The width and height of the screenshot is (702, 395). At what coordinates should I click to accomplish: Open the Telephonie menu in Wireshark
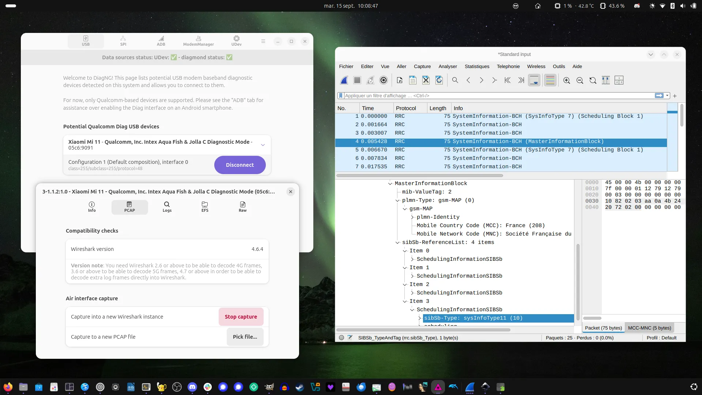coord(508,66)
